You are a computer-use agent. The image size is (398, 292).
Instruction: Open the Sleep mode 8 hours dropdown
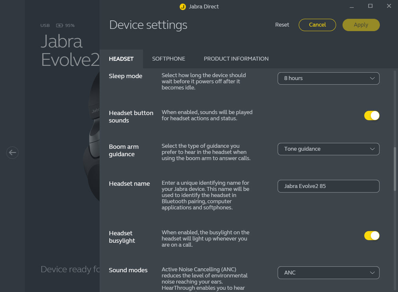pyautogui.click(x=328, y=78)
